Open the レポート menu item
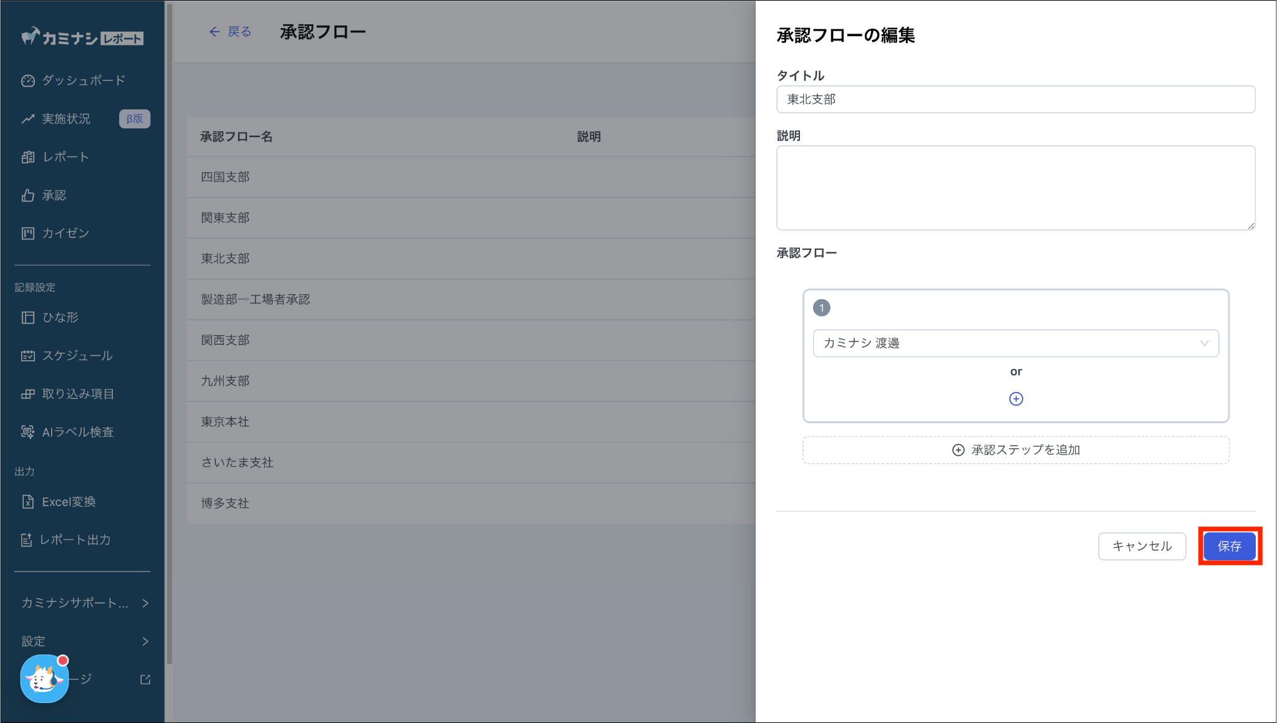This screenshot has width=1277, height=723. pyautogui.click(x=65, y=157)
